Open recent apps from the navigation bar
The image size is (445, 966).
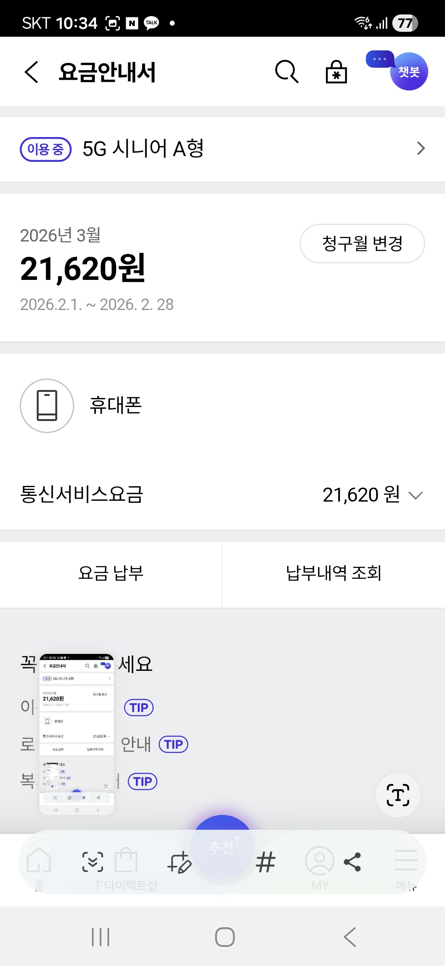pyautogui.click(x=101, y=937)
